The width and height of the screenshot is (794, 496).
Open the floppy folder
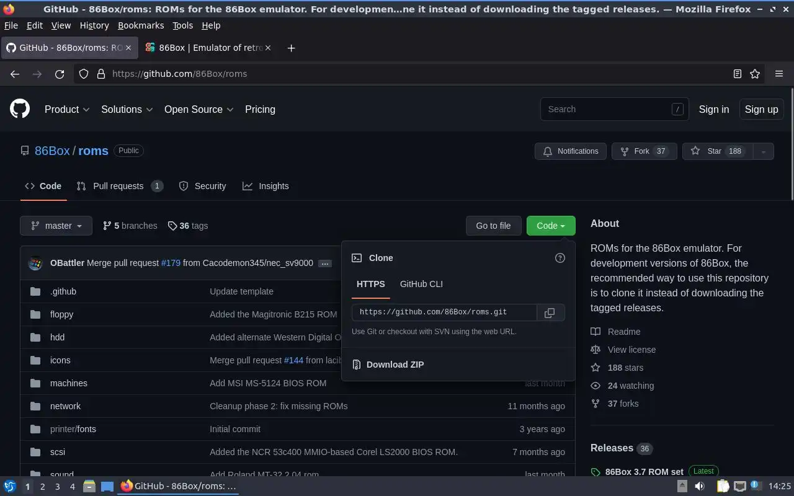coord(61,314)
